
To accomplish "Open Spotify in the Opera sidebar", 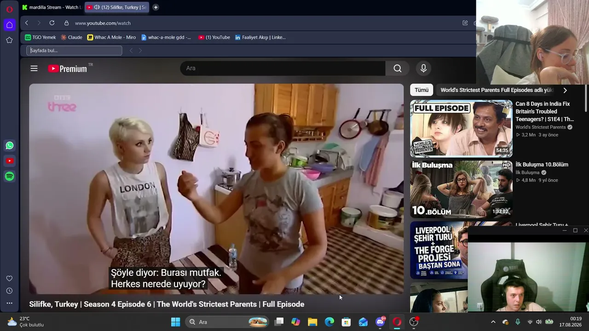I will (10, 177).
